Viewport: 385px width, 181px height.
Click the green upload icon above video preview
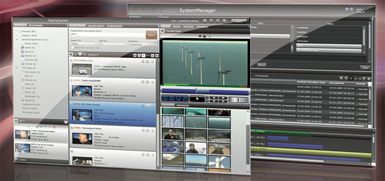point(209,36)
